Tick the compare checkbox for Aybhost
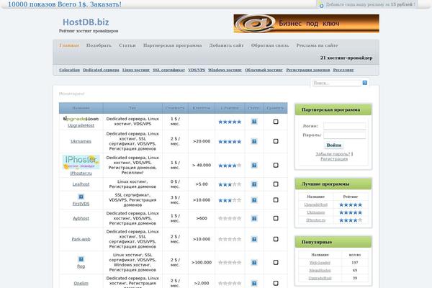 (276, 218)
